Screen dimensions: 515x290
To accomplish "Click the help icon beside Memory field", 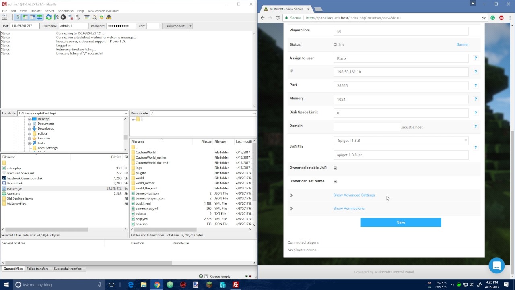I will click(x=476, y=99).
